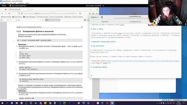Open the User Communities bookmarks folder
The width and height of the screenshot is (187, 105).
(x=56, y=17)
